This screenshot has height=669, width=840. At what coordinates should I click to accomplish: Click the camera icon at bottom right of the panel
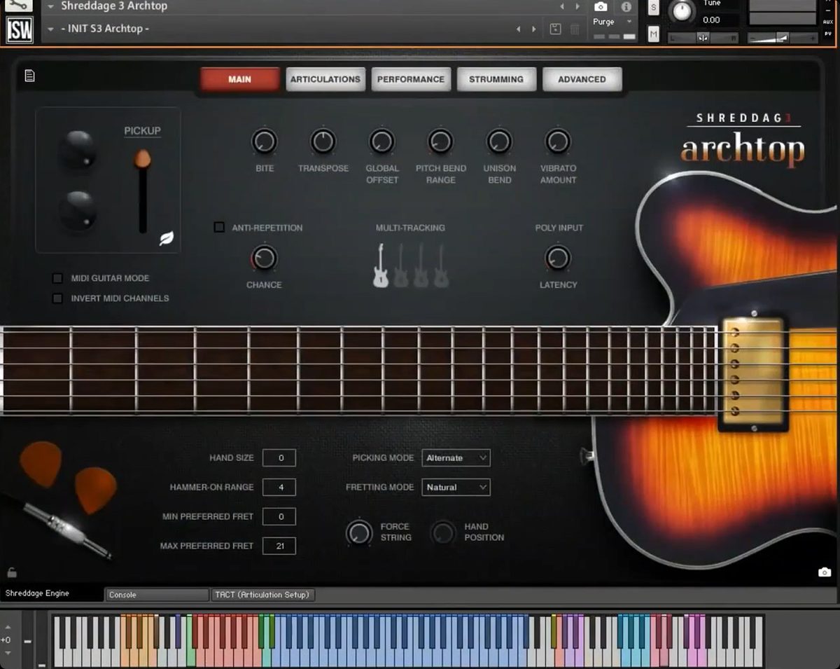824,572
